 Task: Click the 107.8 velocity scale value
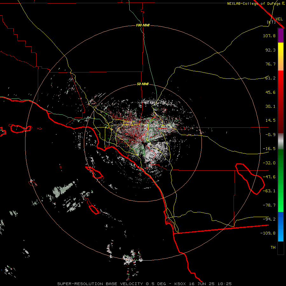[x=269, y=36]
